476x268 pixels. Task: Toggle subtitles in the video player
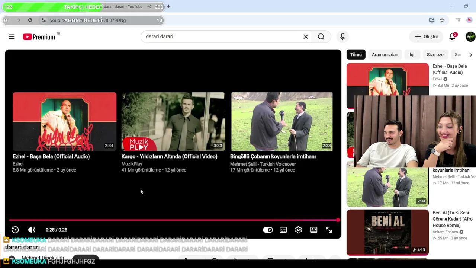pyautogui.click(x=283, y=230)
